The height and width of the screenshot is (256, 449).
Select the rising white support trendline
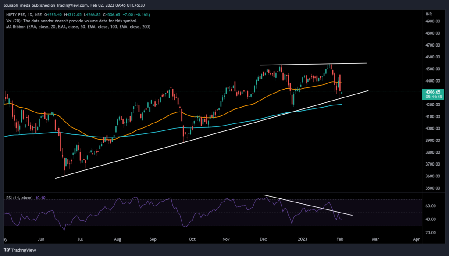[212, 135]
